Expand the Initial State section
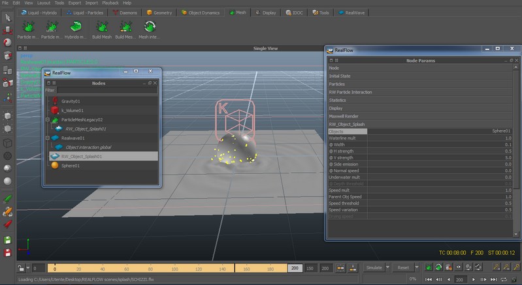The width and height of the screenshot is (522, 285). (420, 76)
